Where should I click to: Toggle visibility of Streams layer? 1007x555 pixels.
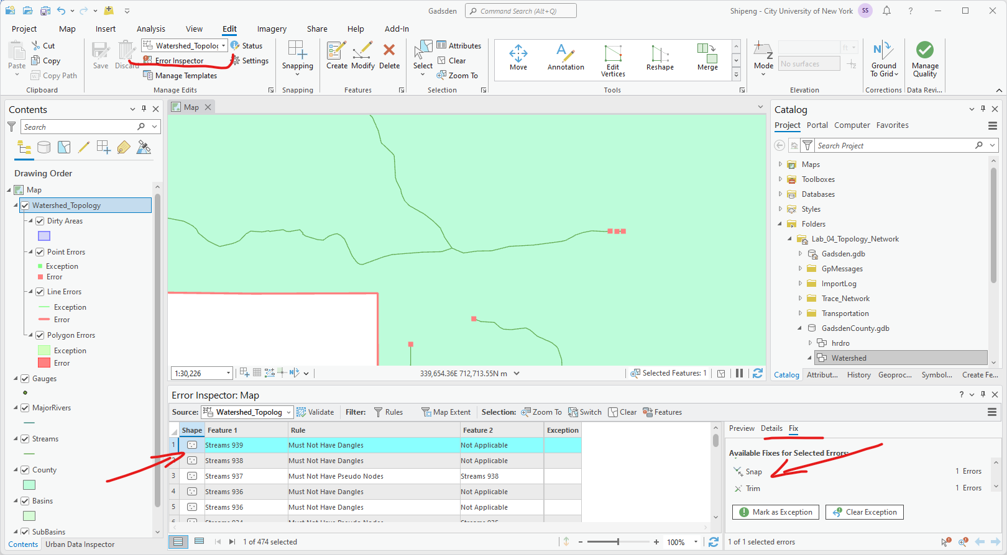point(25,439)
